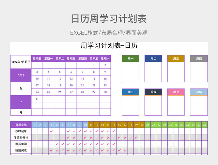218x165 pixels.
Task: Toggle the 默写单词 checkmark for day 10
Action: [x=85, y=144]
